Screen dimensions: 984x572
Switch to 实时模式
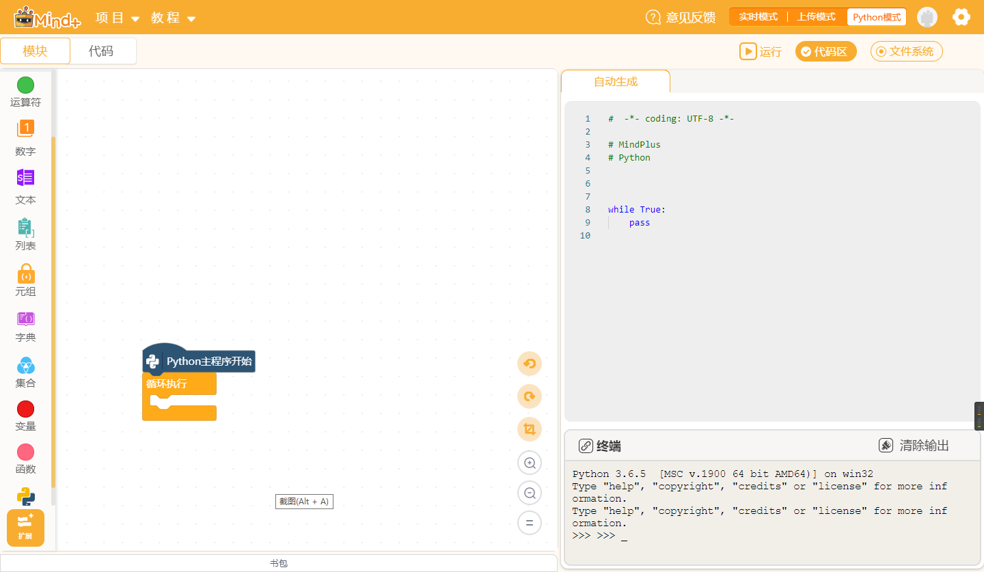758,17
